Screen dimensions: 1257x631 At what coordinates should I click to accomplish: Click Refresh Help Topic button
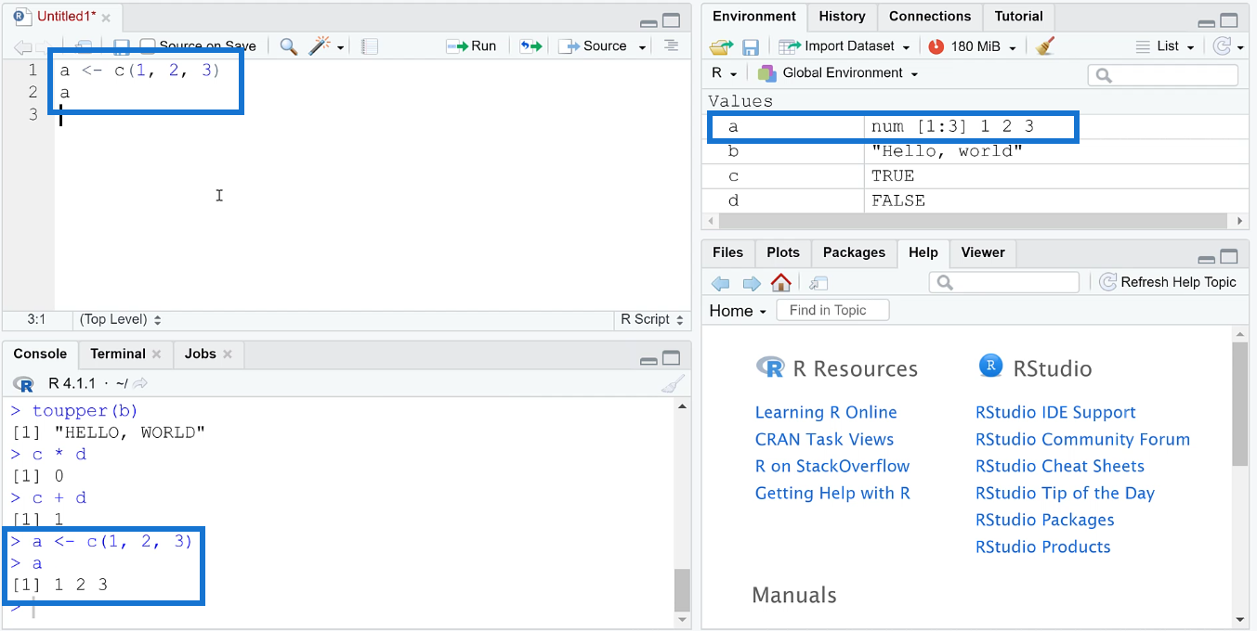click(x=1168, y=282)
